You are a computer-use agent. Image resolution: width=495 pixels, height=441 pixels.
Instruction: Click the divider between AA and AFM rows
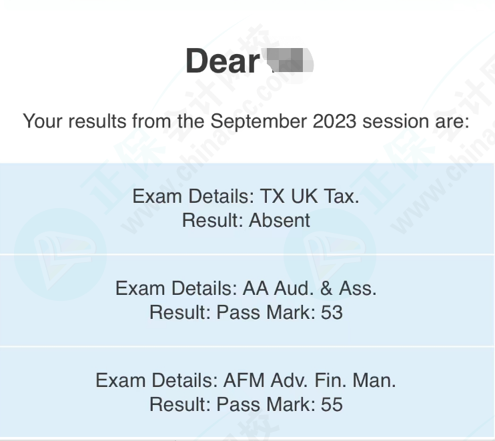(x=247, y=346)
